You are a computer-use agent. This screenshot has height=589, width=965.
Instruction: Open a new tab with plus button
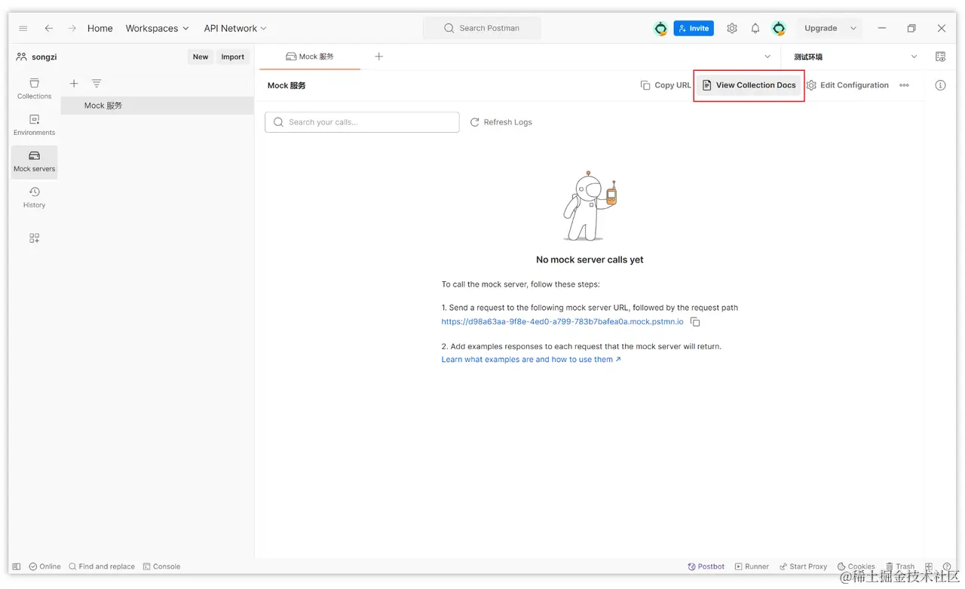379,57
